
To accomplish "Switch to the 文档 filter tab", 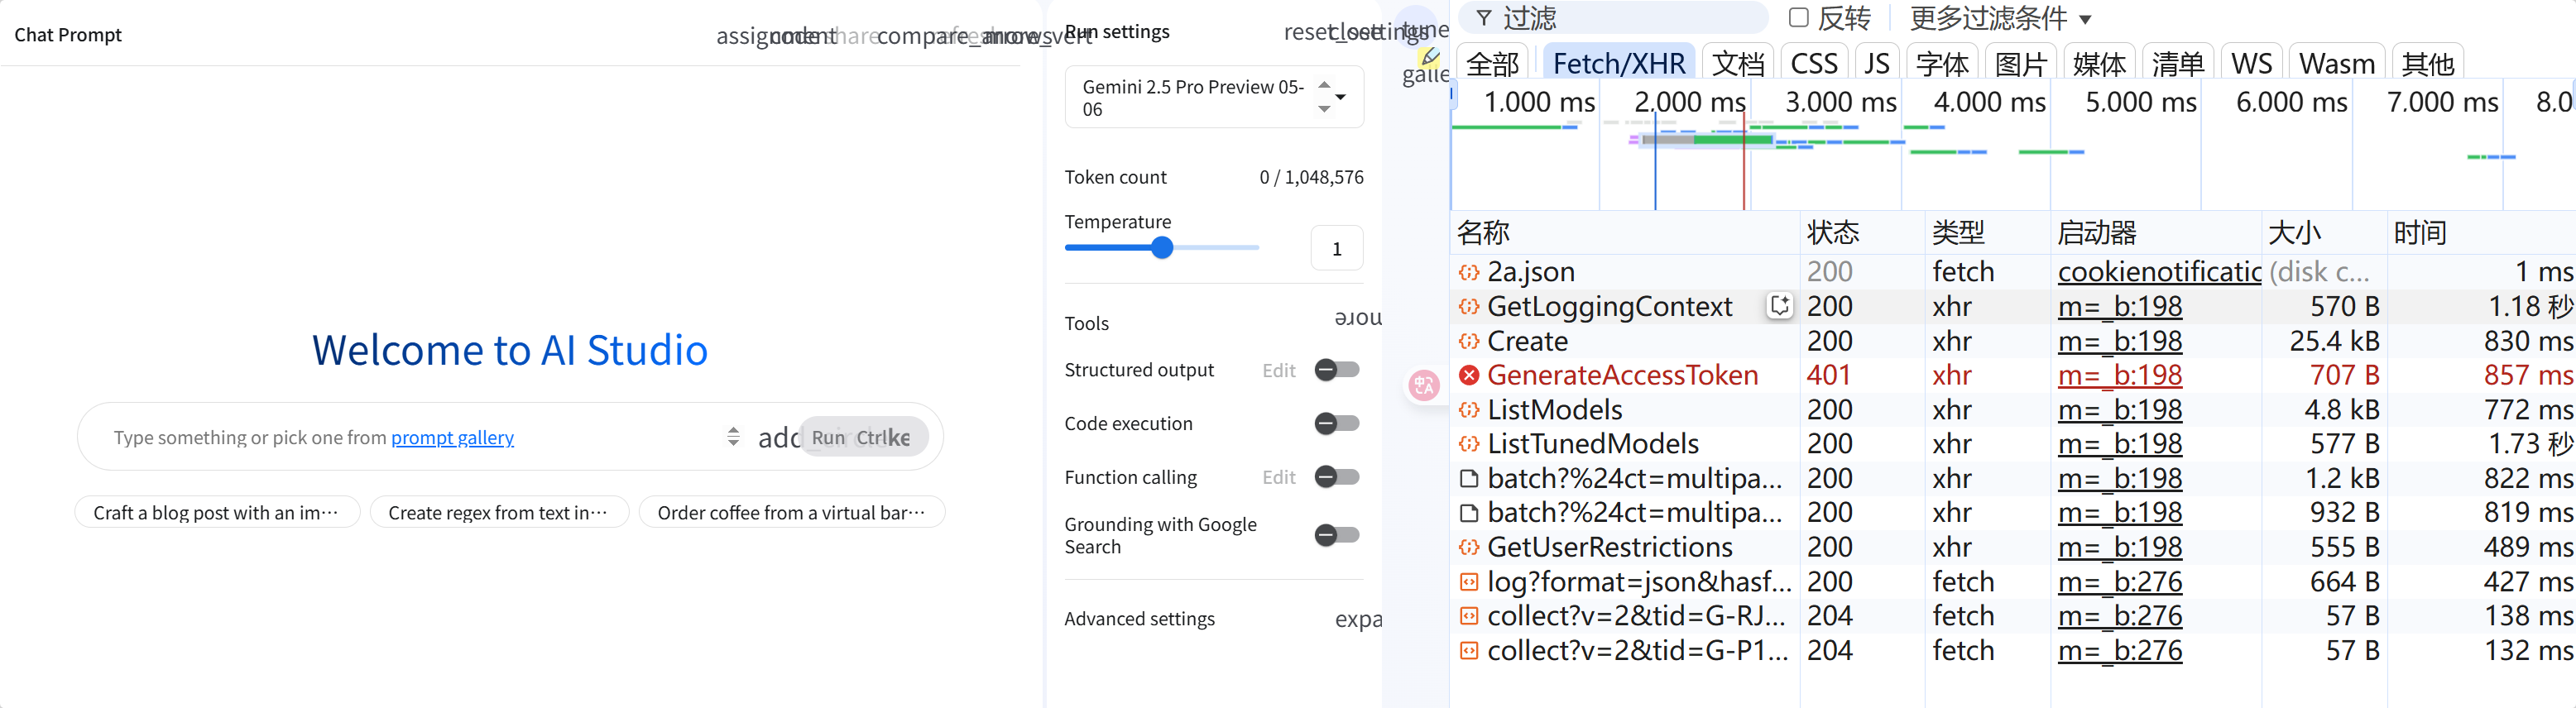I will [1737, 63].
